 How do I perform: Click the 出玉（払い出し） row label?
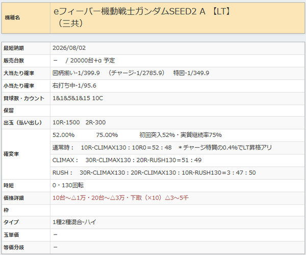click(x=22, y=123)
